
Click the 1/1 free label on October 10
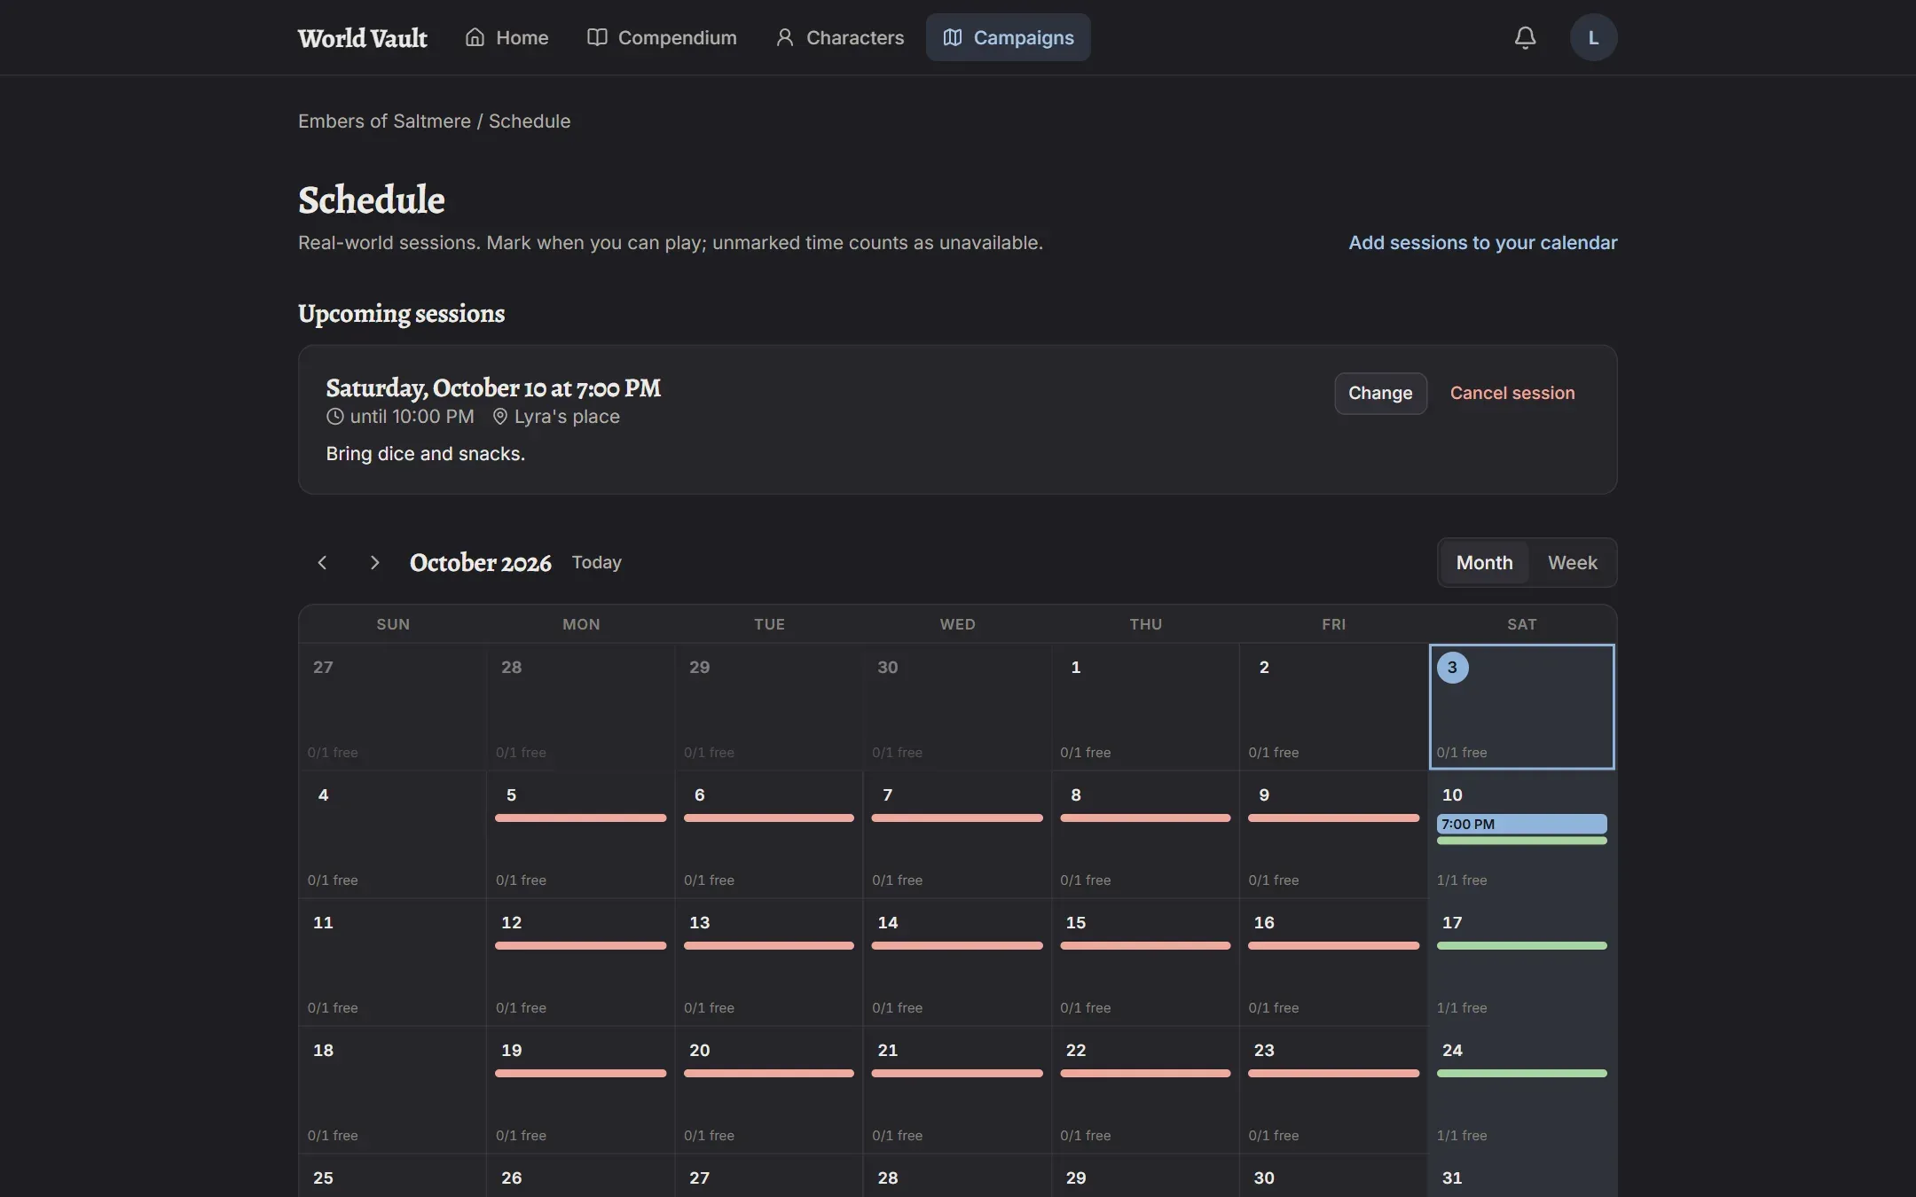point(1462,880)
